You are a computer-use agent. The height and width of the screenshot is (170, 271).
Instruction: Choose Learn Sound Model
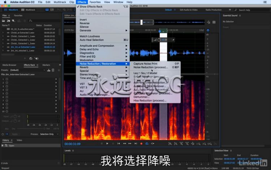click(x=155, y=73)
